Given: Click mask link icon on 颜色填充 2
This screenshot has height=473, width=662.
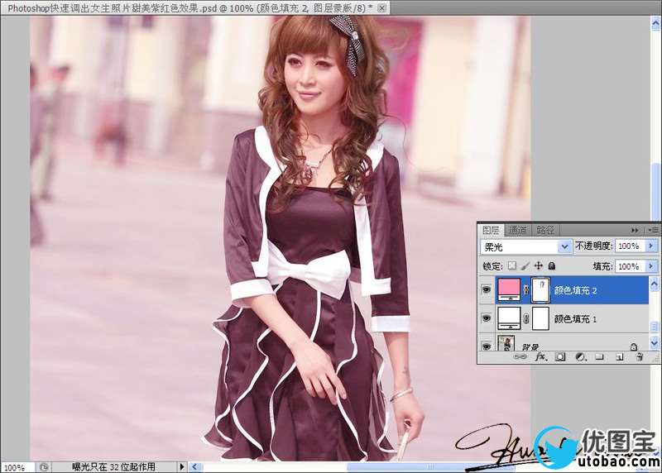Looking at the screenshot, I should click(526, 290).
